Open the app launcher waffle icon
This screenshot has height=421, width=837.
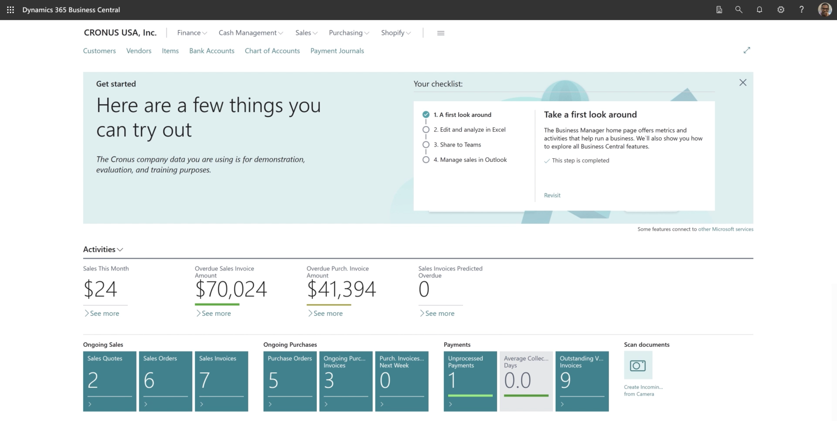pyautogui.click(x=10, y=10)
